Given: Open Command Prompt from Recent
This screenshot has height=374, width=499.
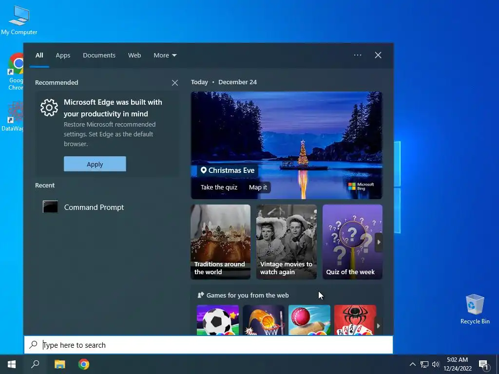Looking at the screenshot, I should 107,207.
